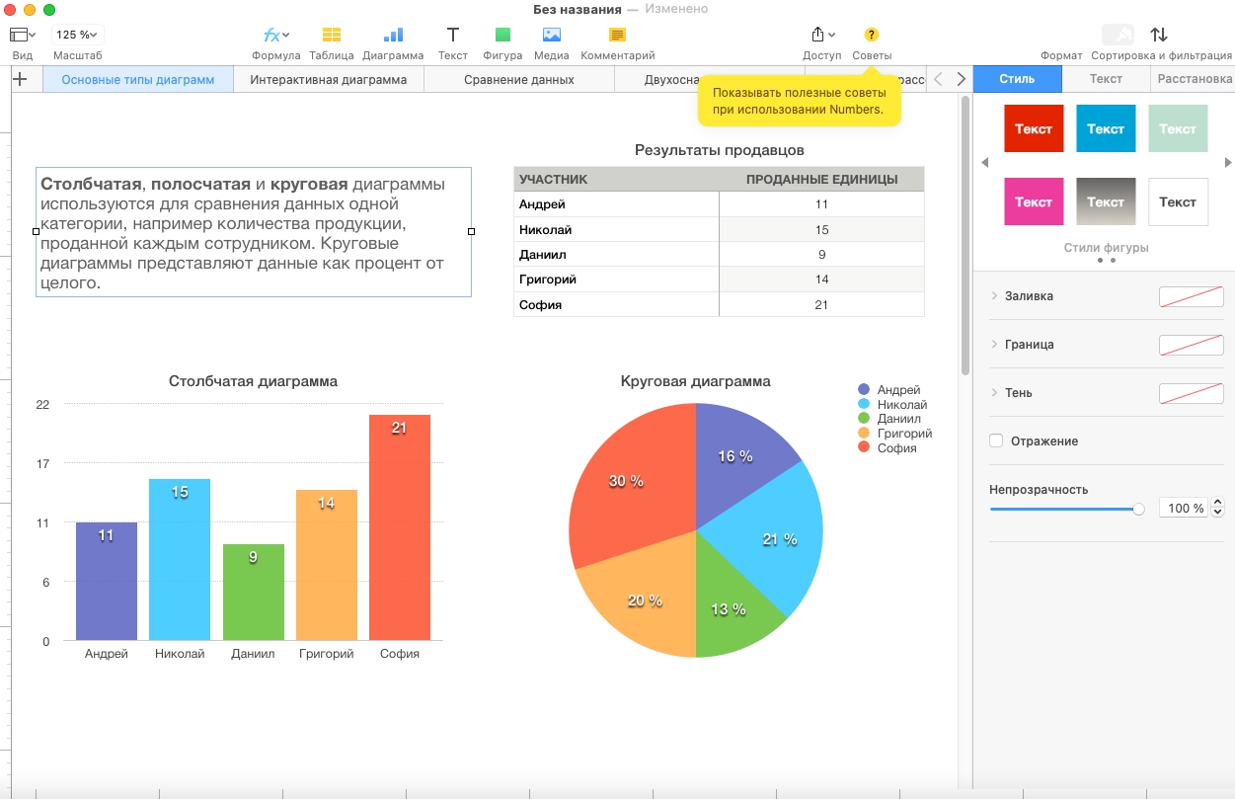Expand the Тень section
The height and width of the screenshot is (799, 1235).
(x=995, y=393)
